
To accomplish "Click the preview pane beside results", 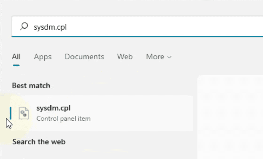I will tap(230, 117).
